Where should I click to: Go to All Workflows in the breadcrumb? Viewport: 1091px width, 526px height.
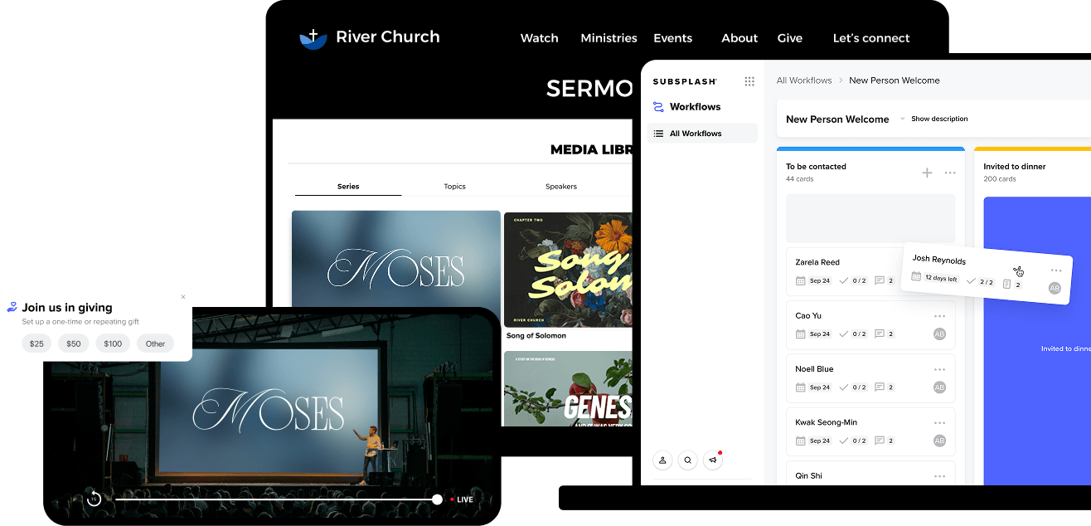(804, 80)
